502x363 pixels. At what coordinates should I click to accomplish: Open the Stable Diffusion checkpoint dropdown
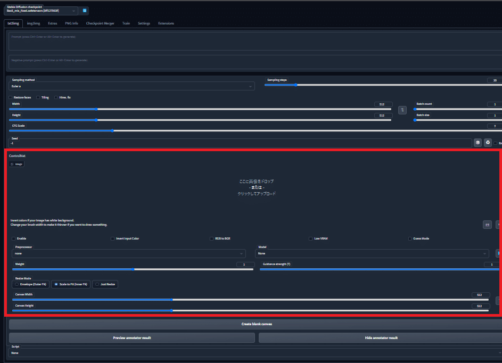click(41, 11)
